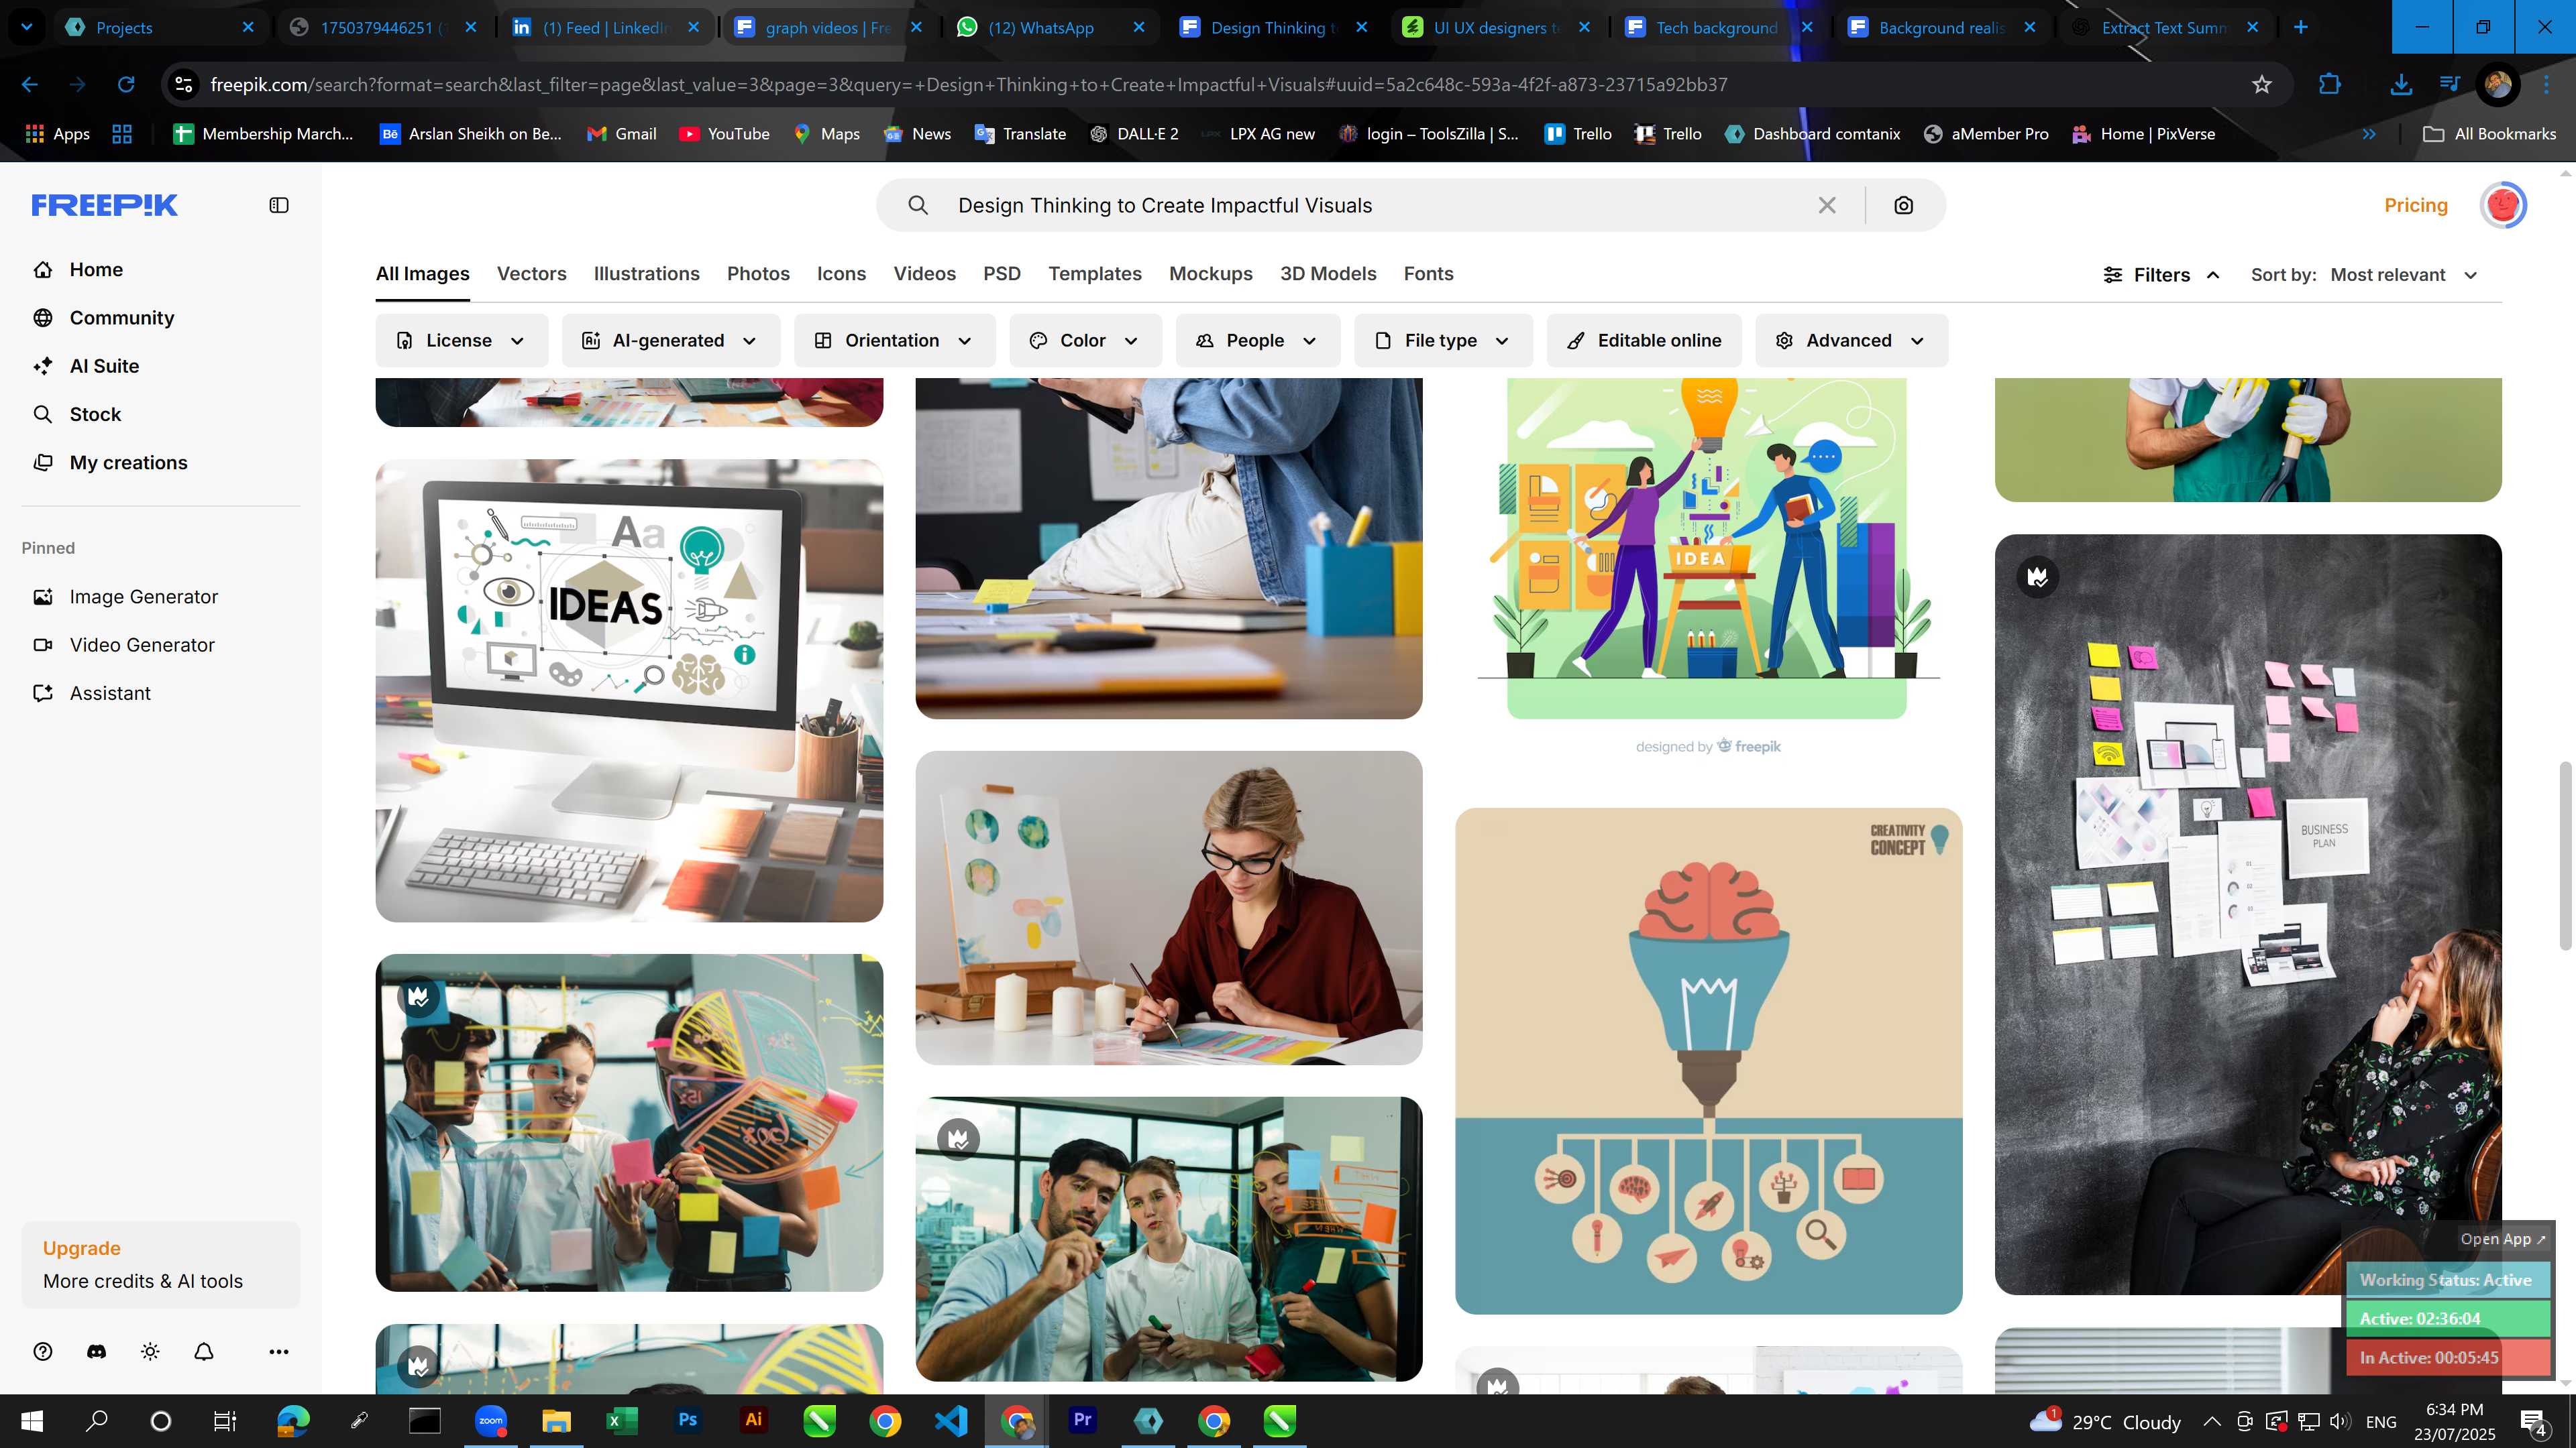Click the Pricing link
The height and width of the screenshot is (1448, 2576).
coord(2416,205)
